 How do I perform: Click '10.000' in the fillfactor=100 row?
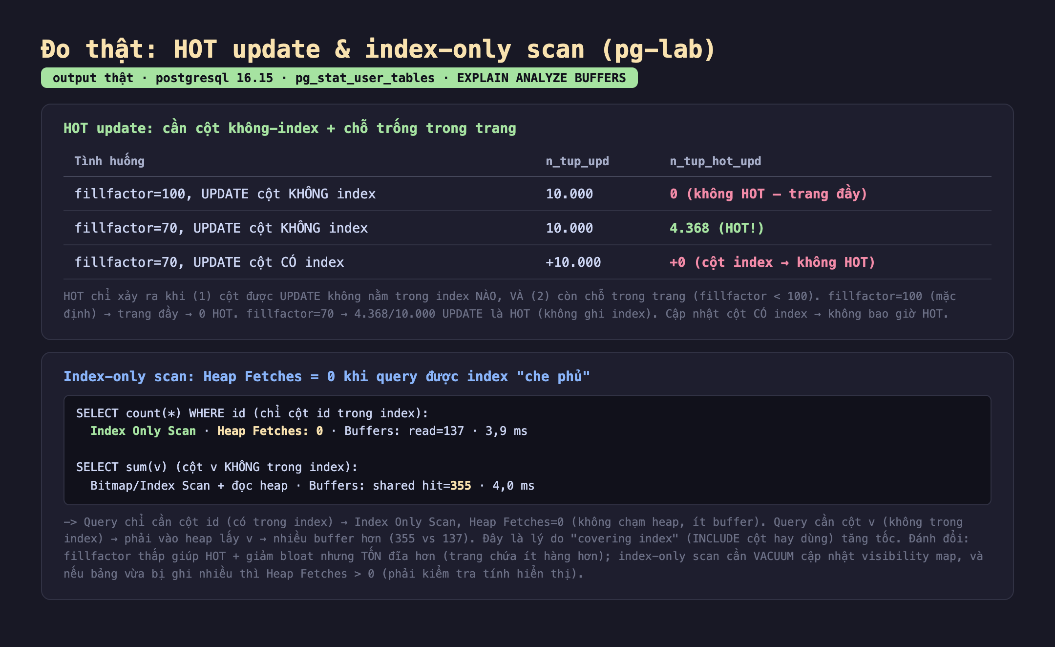click(x=570, y=194)
